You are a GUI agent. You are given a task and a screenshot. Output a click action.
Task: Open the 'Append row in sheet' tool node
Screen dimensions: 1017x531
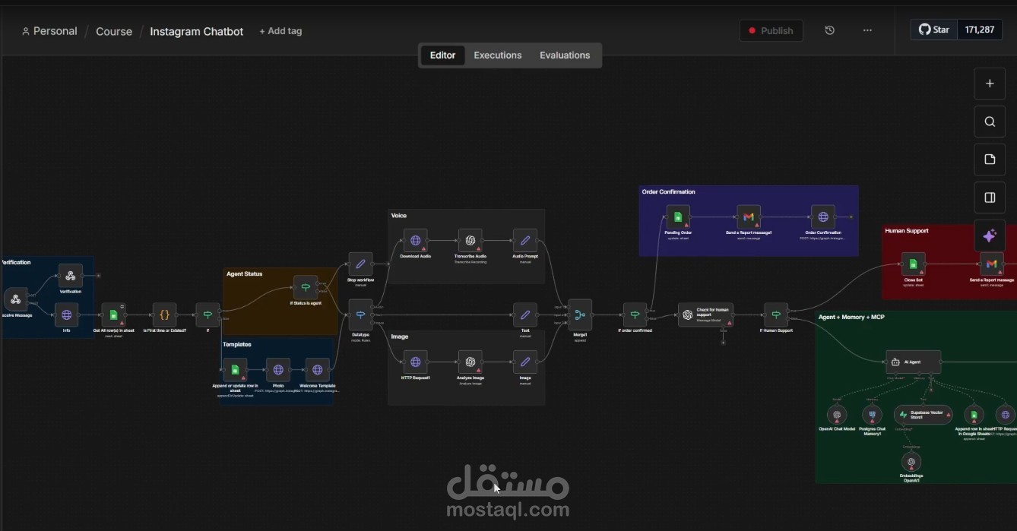click(x=974, y=415)
